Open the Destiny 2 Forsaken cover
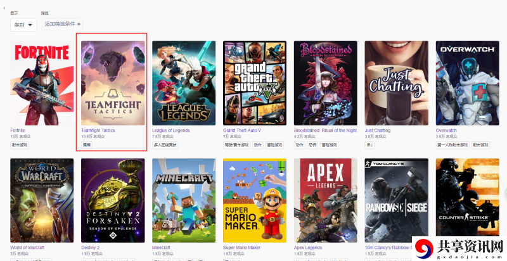 (x=113, y=200)
